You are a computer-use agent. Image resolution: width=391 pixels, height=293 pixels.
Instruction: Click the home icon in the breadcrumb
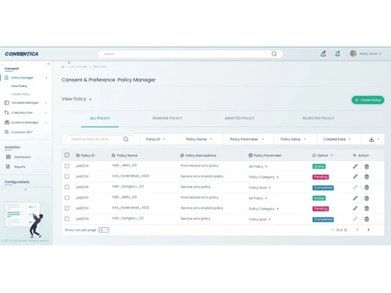click(x=63, y=66)
